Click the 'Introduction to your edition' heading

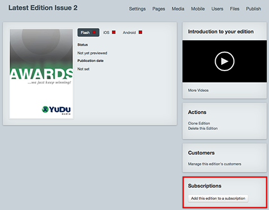tap(221, 31)
